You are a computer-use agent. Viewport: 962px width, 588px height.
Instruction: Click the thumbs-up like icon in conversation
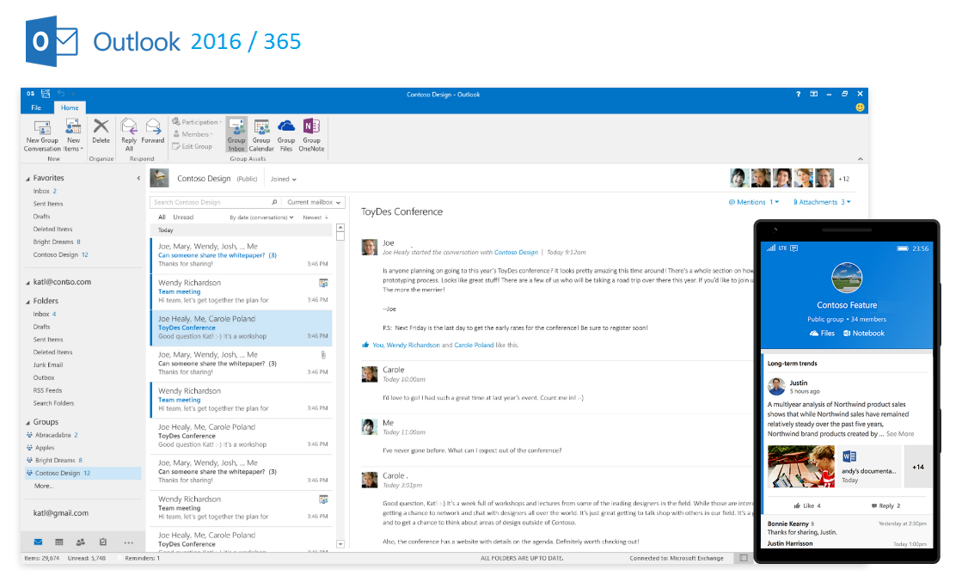click(365, 345)
